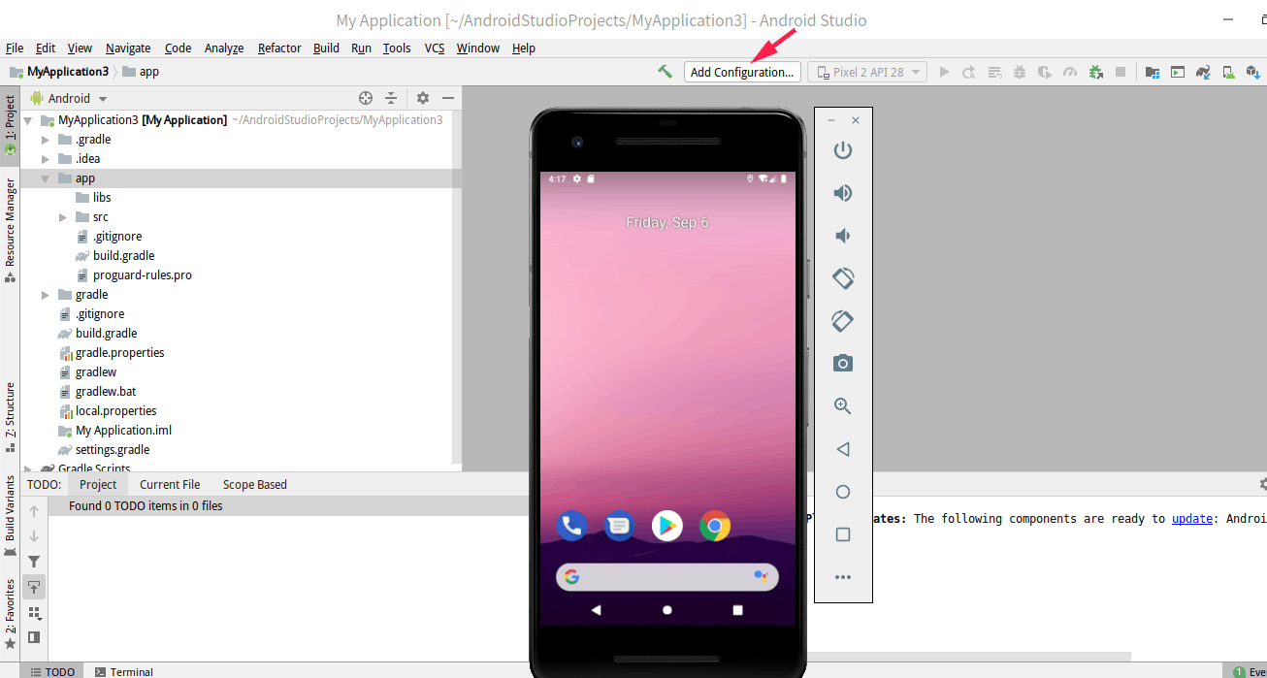Open Project Structure icon in toolbar
This screenshot has height=678, width=1267.
(x=1152, y=72)
